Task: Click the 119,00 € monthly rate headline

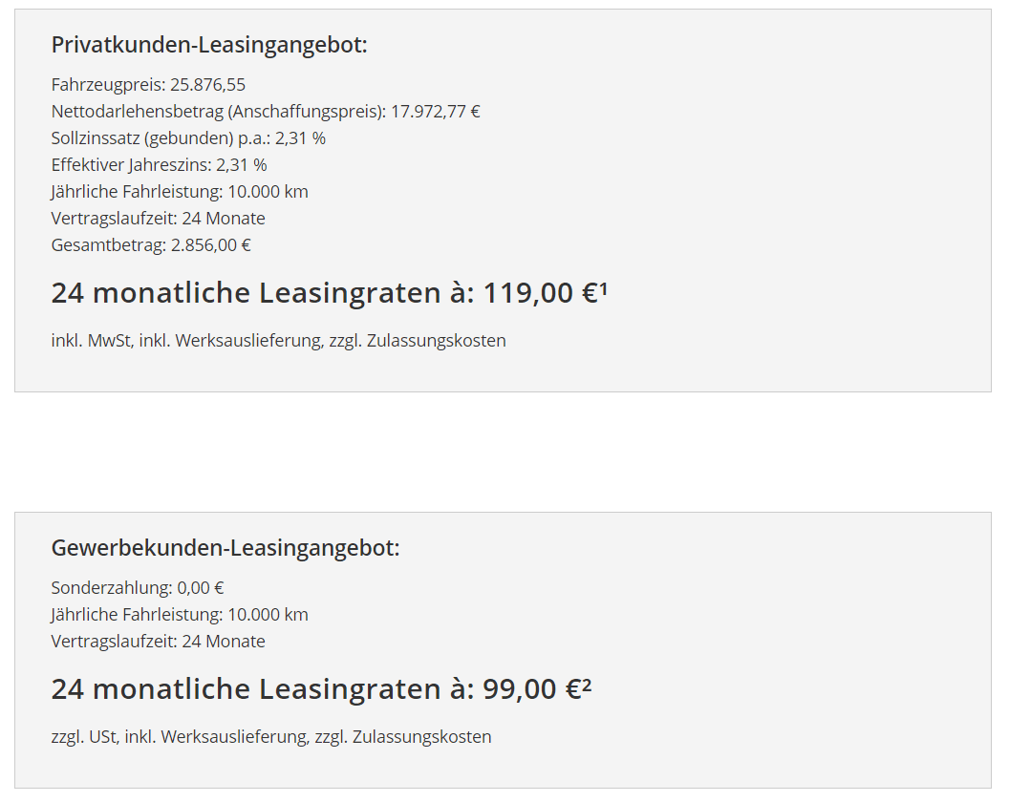Action: 329,293
